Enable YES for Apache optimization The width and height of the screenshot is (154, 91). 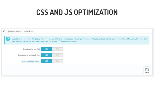pyautogui.click(x=46, y=61)
